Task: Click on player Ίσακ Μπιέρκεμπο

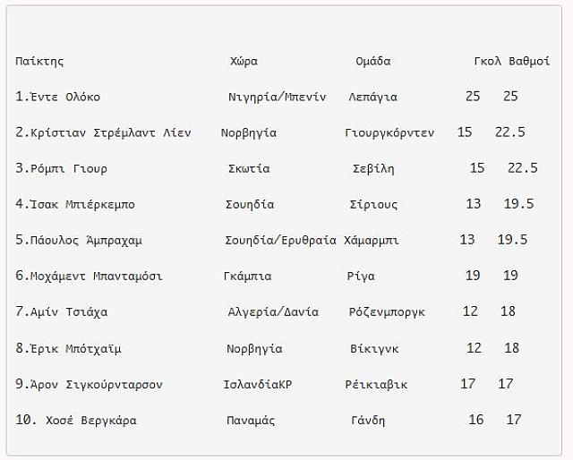Action: tap(82, 204)
